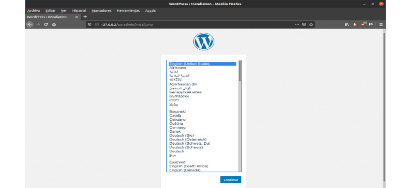This screenshot has height=188, width=411.
Task: Select Беларуская мова language
Action: tap(203, 92)
